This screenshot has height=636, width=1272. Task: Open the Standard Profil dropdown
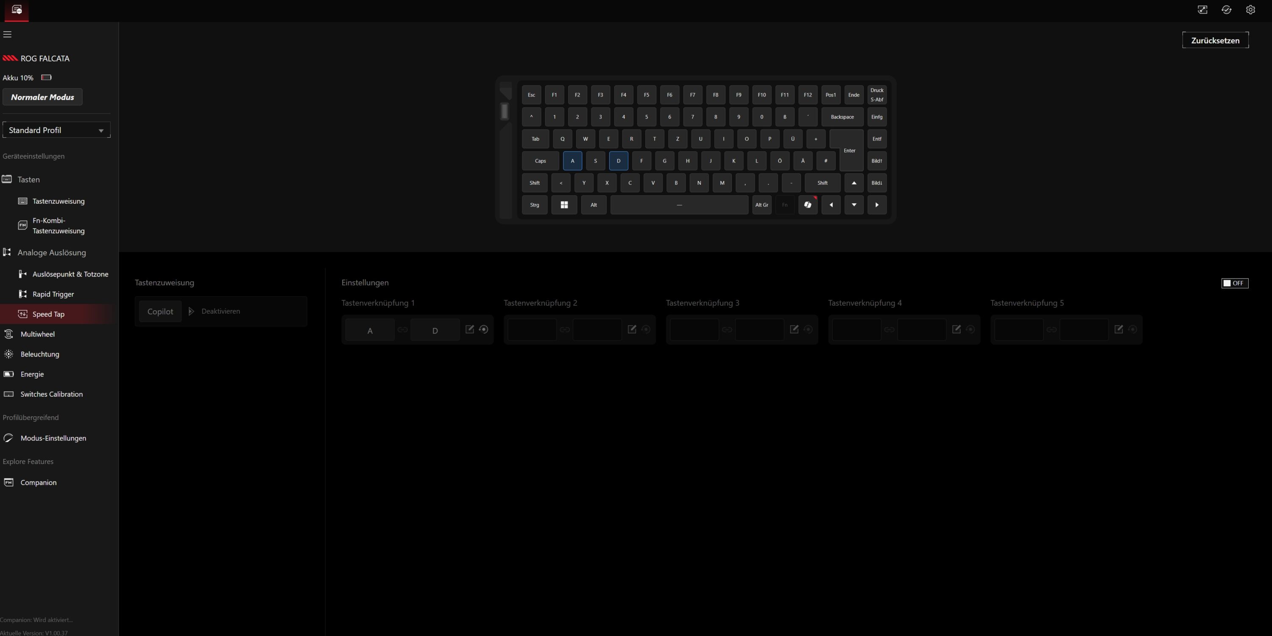pyautogui.click(x=56, y=130)
